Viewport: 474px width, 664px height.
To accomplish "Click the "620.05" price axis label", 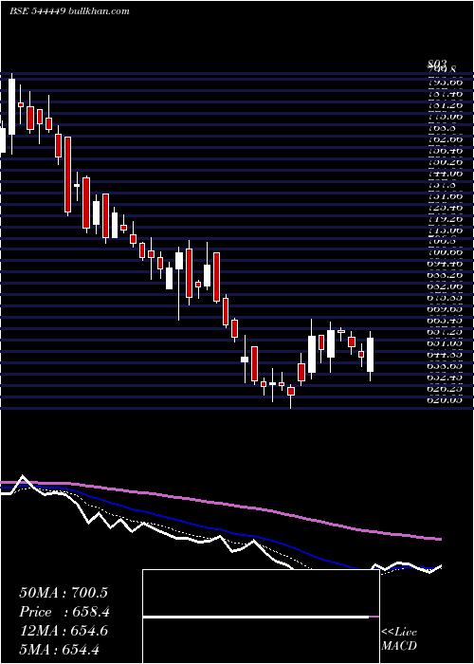I will pyautogui.click(x=445, y=399).
